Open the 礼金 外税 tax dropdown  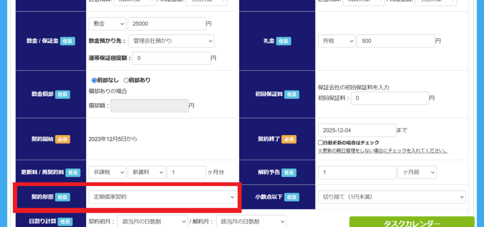[336, 41]
